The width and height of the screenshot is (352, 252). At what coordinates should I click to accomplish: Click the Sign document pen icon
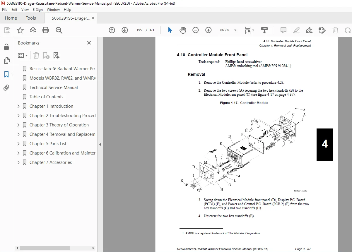point(309,30)
